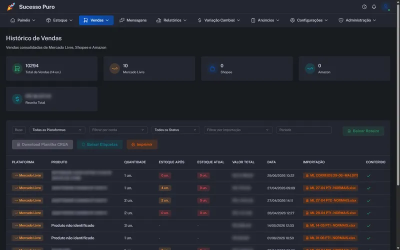Click the 4 un. stock badge
The width and height of the screenshot is (400, 250).
(x=165, y=188)
